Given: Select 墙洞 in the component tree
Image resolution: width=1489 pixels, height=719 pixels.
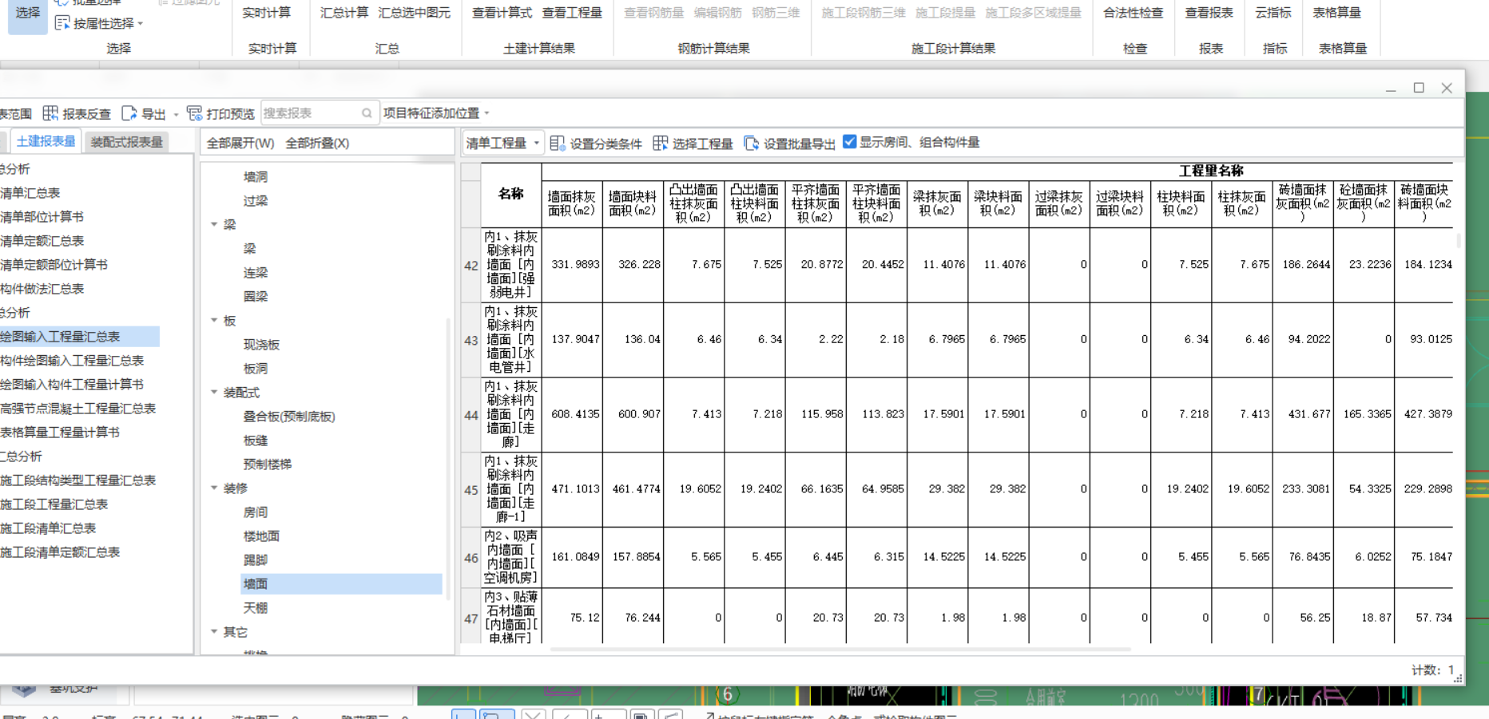Looking at the screenshot, I should pyautogui.click(x=256, y=176).
